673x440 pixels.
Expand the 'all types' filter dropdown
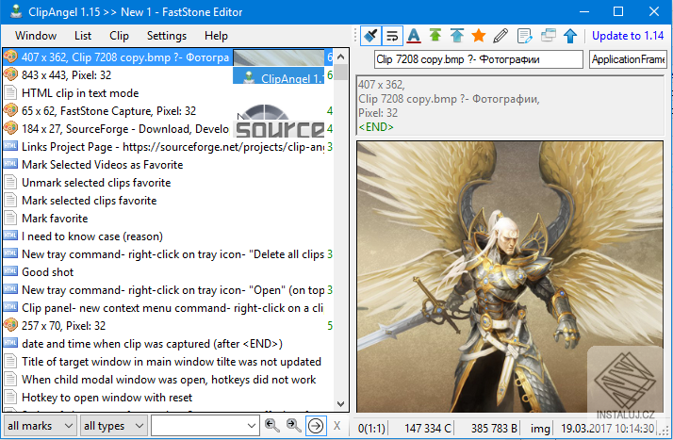tap(114, 426)
